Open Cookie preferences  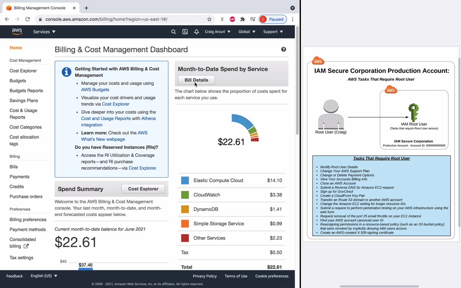click(272, 276)
